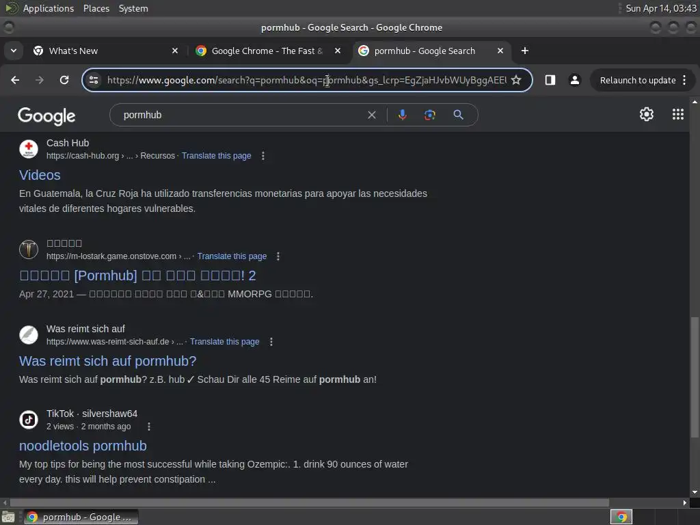Switch to the What's New tab
The height and width of the screenshot is (525, 700).
pos(106,51)
